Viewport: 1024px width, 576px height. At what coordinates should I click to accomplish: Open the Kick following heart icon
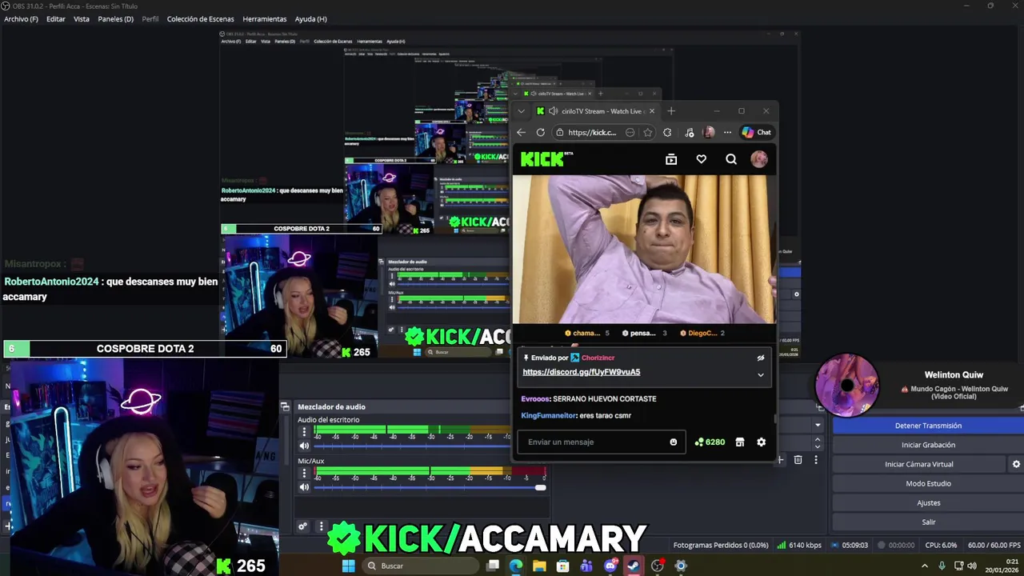[702, 159]
